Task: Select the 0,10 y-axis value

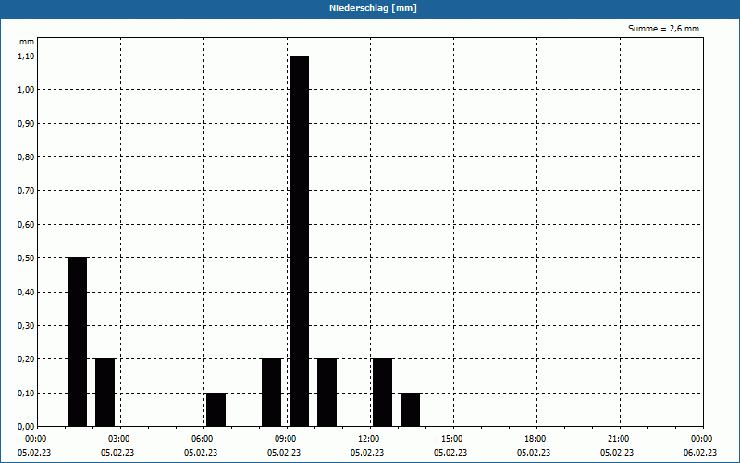Action: 26,393
